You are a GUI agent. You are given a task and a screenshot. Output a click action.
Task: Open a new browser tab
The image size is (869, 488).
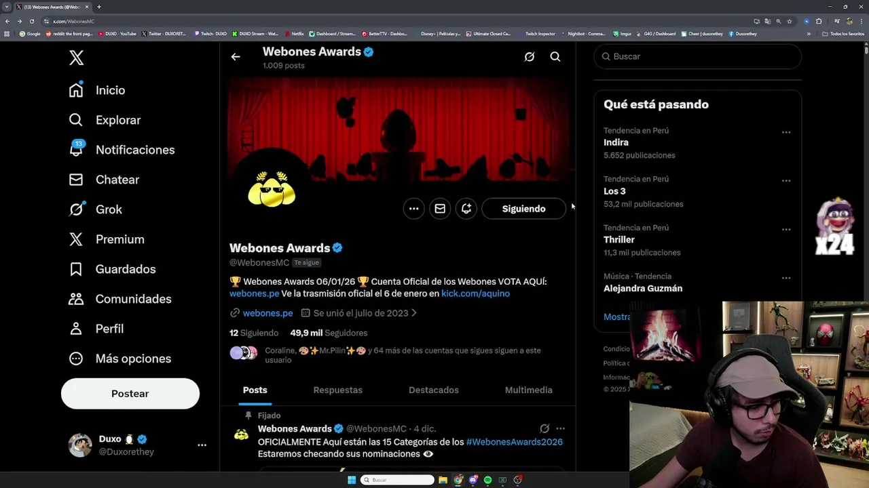coord(99,7)
